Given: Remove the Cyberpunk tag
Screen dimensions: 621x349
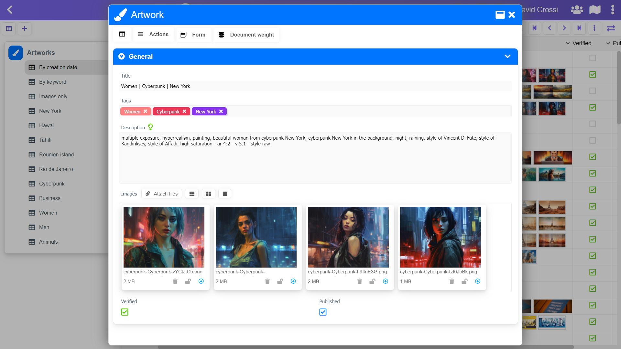Looking at the screenshot, I should click(x=184, y=111).
